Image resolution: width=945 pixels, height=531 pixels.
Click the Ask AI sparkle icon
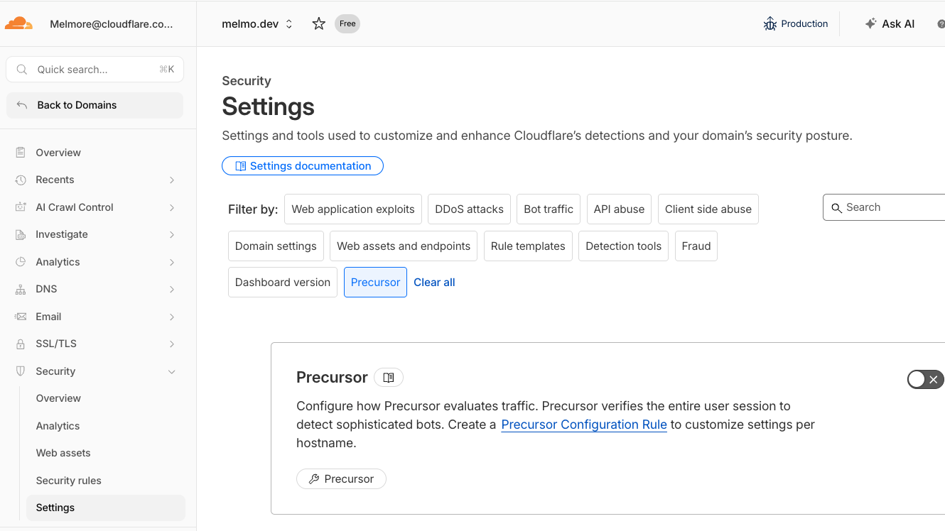pyautogui.click(x=870, y=23)
